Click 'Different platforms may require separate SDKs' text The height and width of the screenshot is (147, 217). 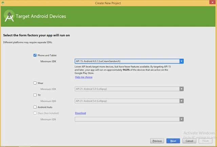27,42
